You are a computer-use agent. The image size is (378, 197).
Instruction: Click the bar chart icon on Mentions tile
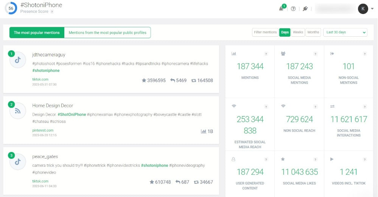point(233,53)
